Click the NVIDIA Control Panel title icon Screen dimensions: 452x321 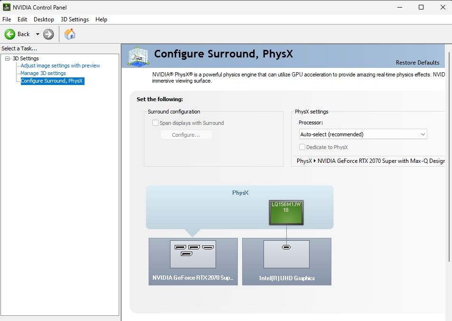(x=6, y=7)
